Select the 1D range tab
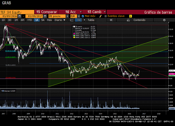Screen dimensions: 175x126 point(3,20)
